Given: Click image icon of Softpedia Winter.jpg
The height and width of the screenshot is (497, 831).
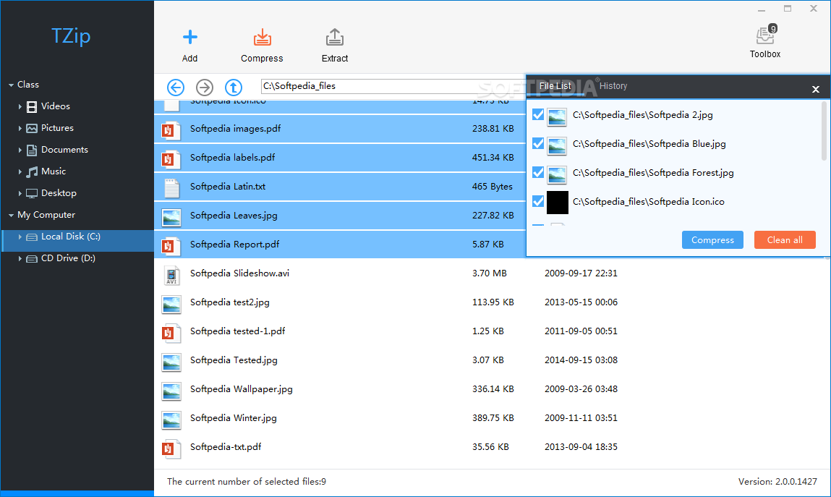Looking at the screenshot, I should [171, 419].
